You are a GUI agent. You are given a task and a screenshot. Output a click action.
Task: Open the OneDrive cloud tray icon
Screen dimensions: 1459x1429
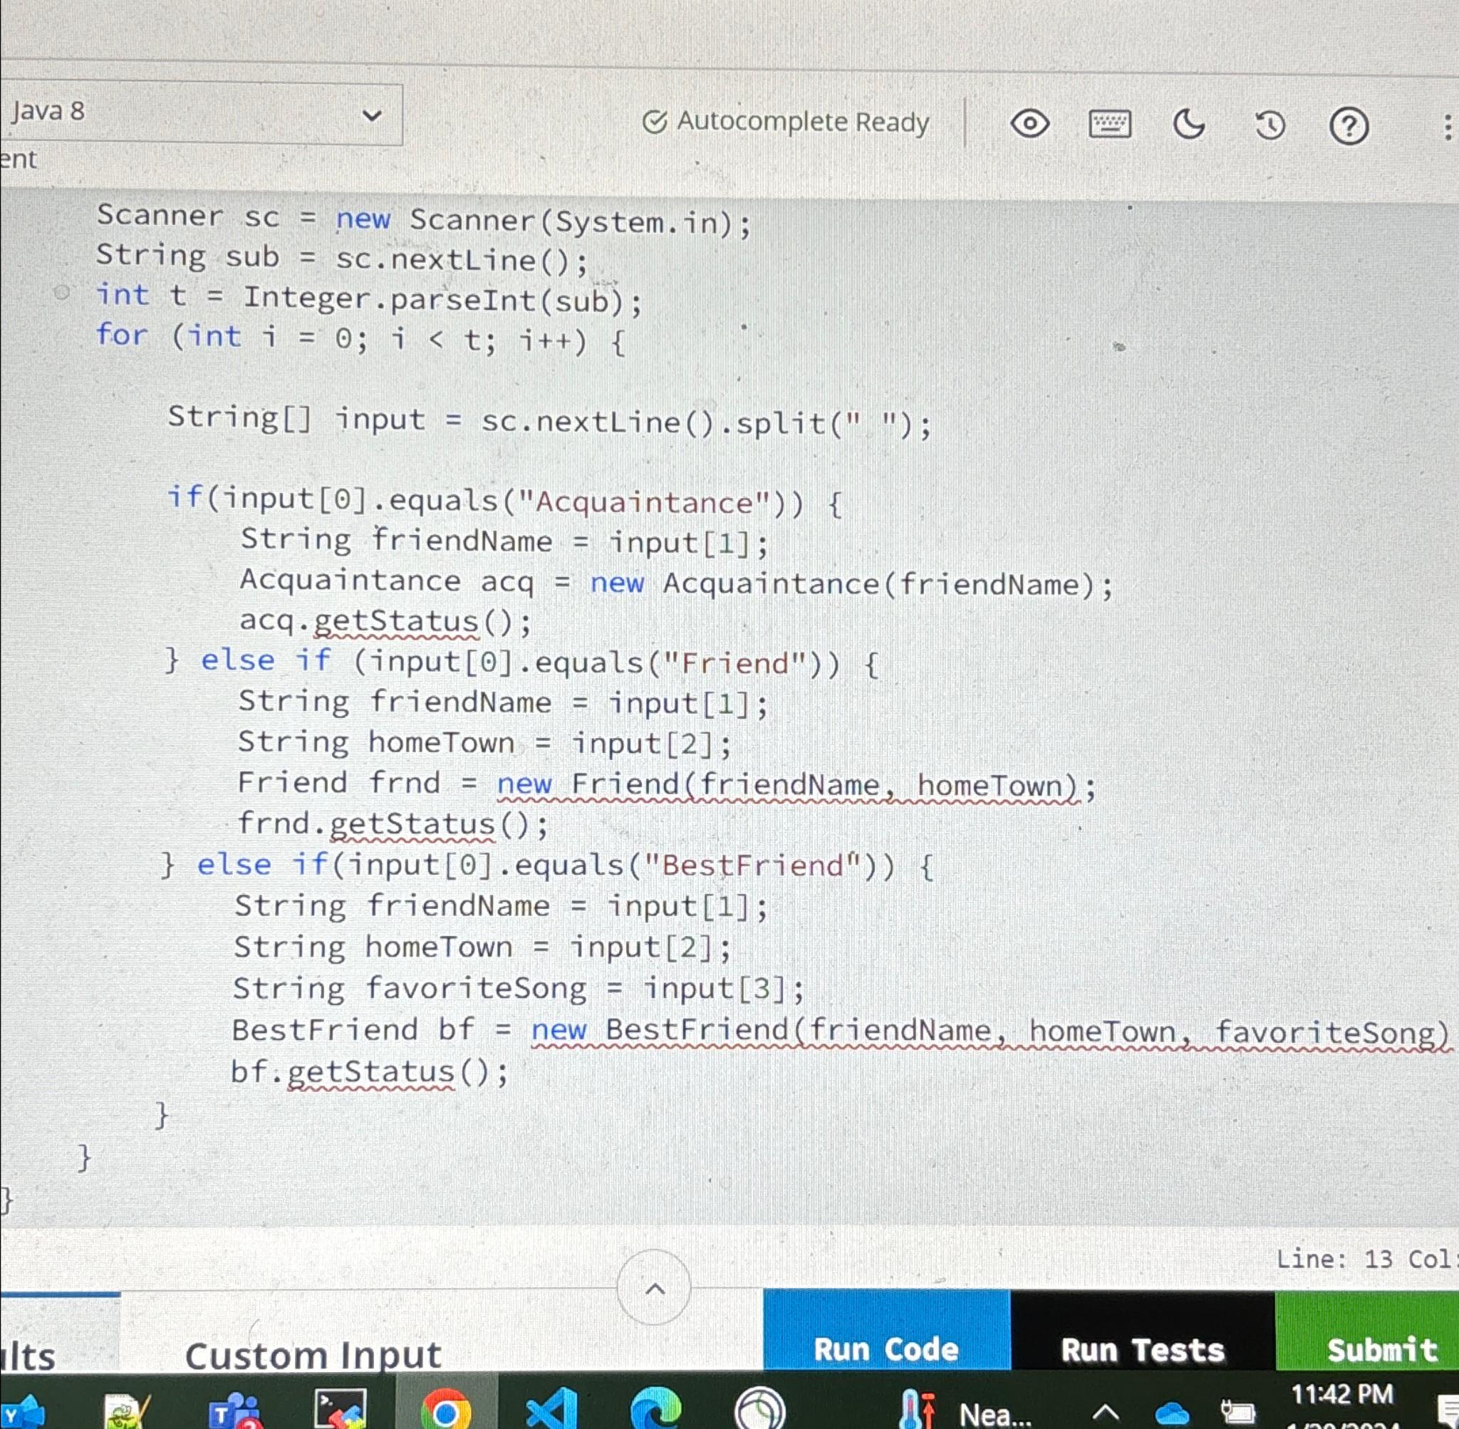coord(1173,1413)
